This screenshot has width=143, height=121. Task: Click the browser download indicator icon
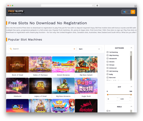click(x=97, y=5)
